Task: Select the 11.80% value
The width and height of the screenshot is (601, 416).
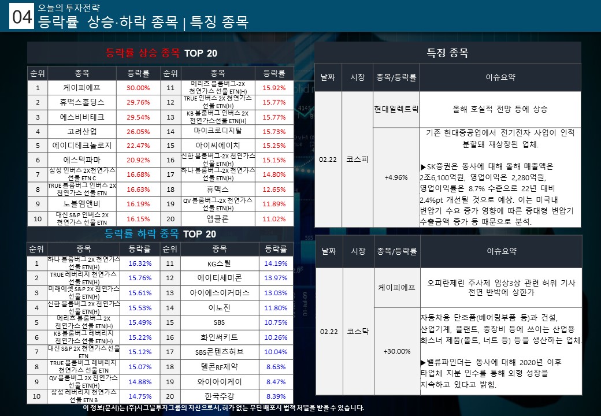Action: pyautogui.click(x=276, y=307)
